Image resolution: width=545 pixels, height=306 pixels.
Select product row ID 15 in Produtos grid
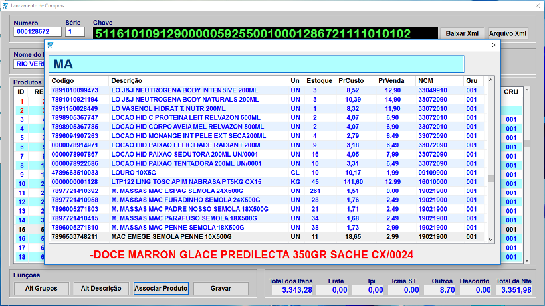29,229
